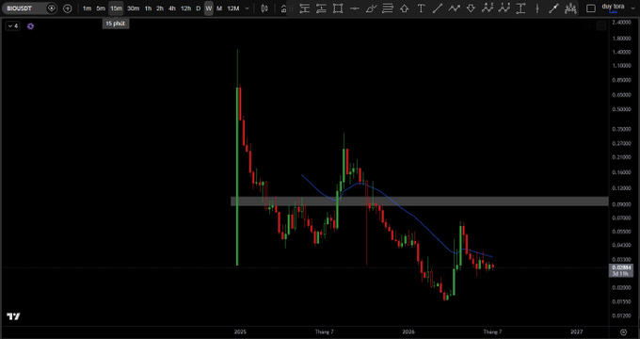
Task: Select the rectangle drawing tool
Action: click(x=338, y=8)
